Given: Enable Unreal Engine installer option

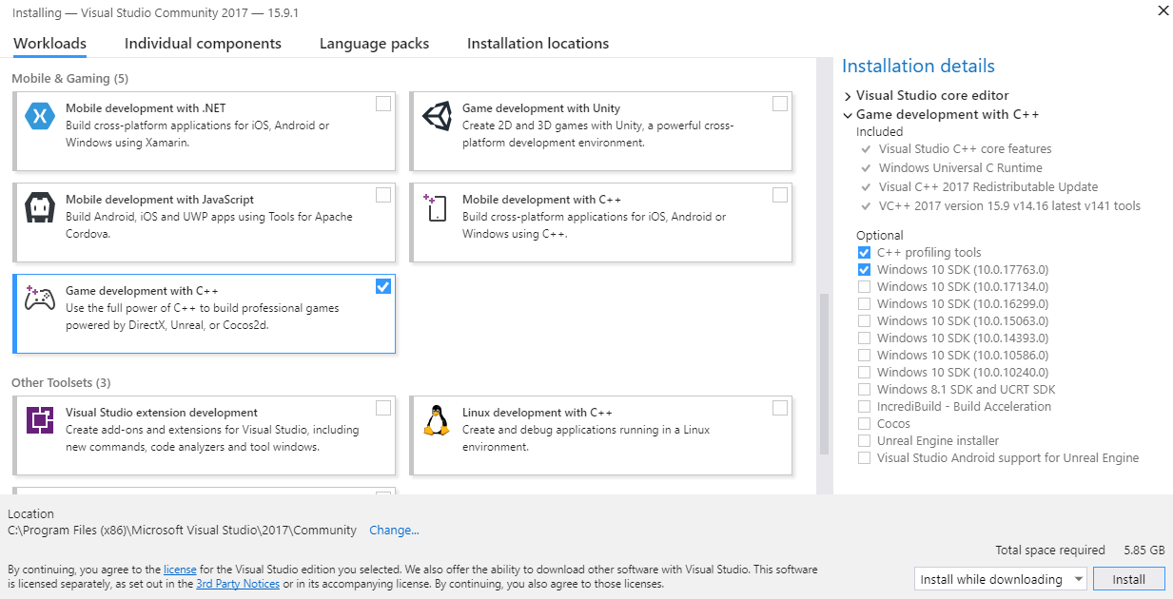Looking at the screenshot, I should click(864, 441).
